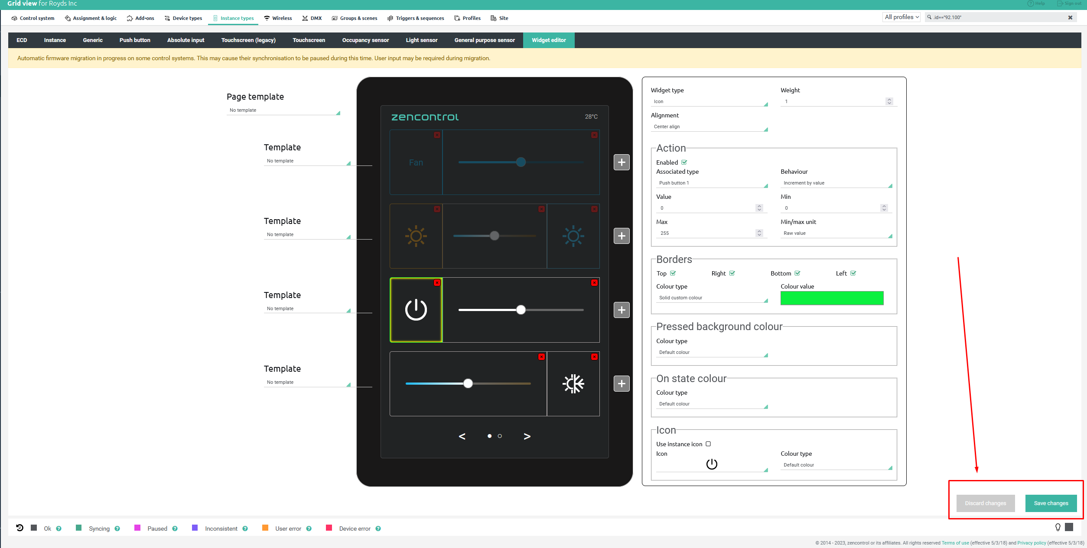Viewport: 1087px width, 548px height.
Task: Add a widget to the Fan row
Action: coord(621,162)
